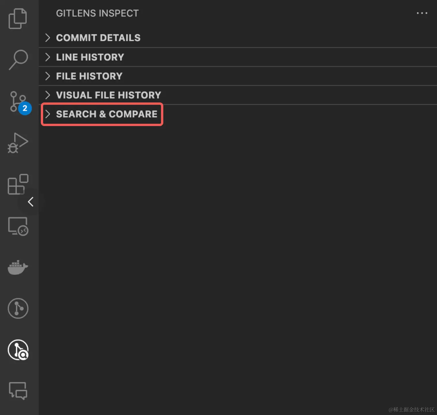Open the chat view icon
Image resolution: width=437 pixels, height=415 pixels.
point(18,391)
